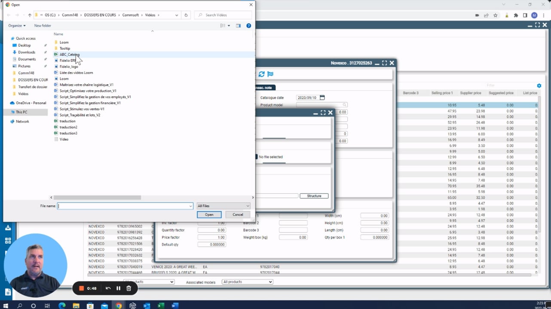
Task: Click the Comm148 breadcrumb in address bar
Action: tap(70, 15)
